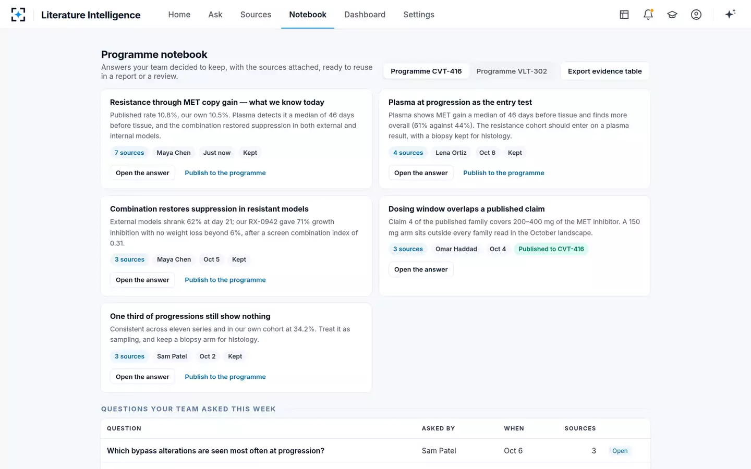
Task: Publish MET copy gain card to the programme
Action: [x=225, y=173]
